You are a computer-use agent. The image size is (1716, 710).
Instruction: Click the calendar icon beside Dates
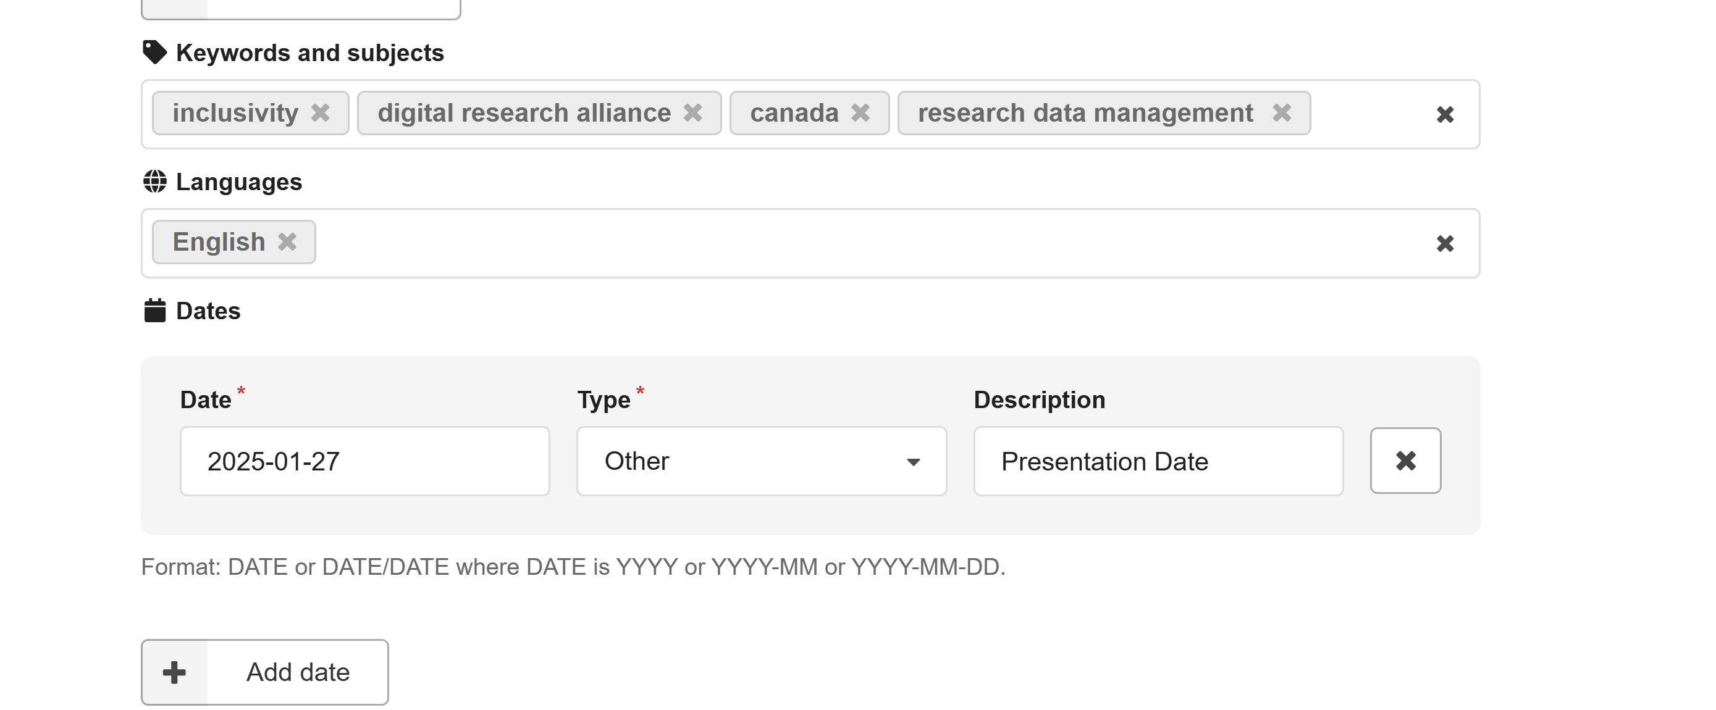[x=154, y=311]
